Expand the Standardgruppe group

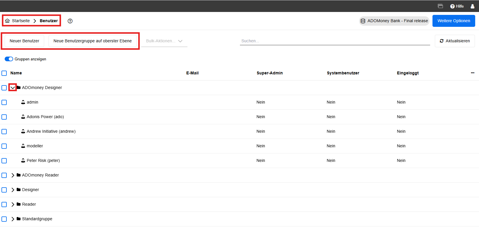13,219
